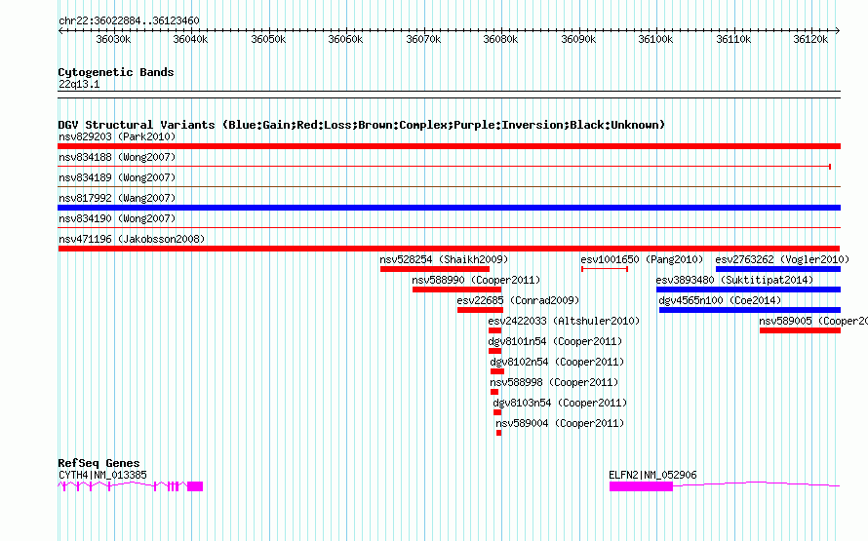Select the red nsv829203 loss bar
Screen dimensions: 868x541
[449, 146]
